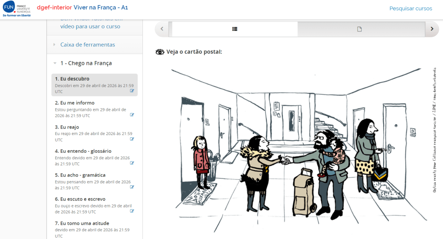Collapse the 1 - Chego na França section
Viewport: 443px width, 239px height.
[55, 63]
